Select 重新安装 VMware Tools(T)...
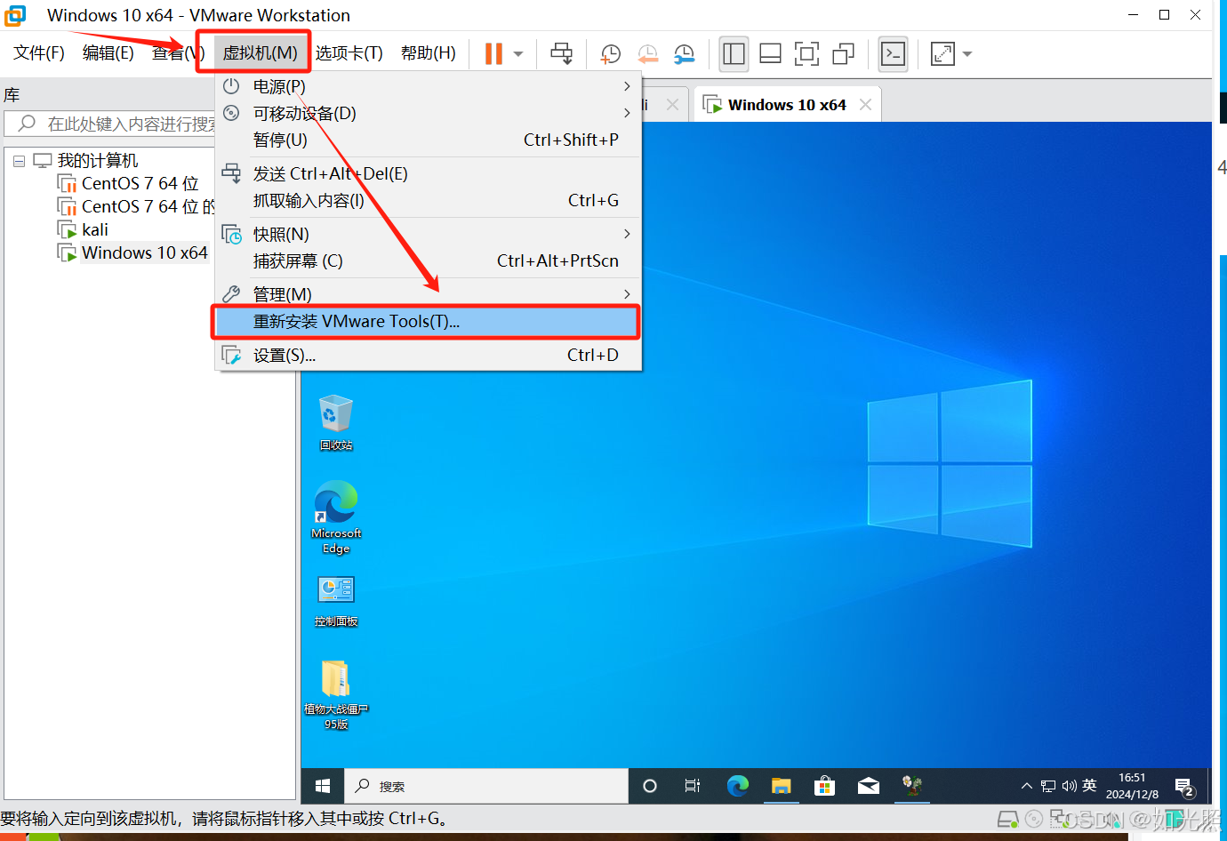This screenshot has height=841, width=1227. point(427,322)
